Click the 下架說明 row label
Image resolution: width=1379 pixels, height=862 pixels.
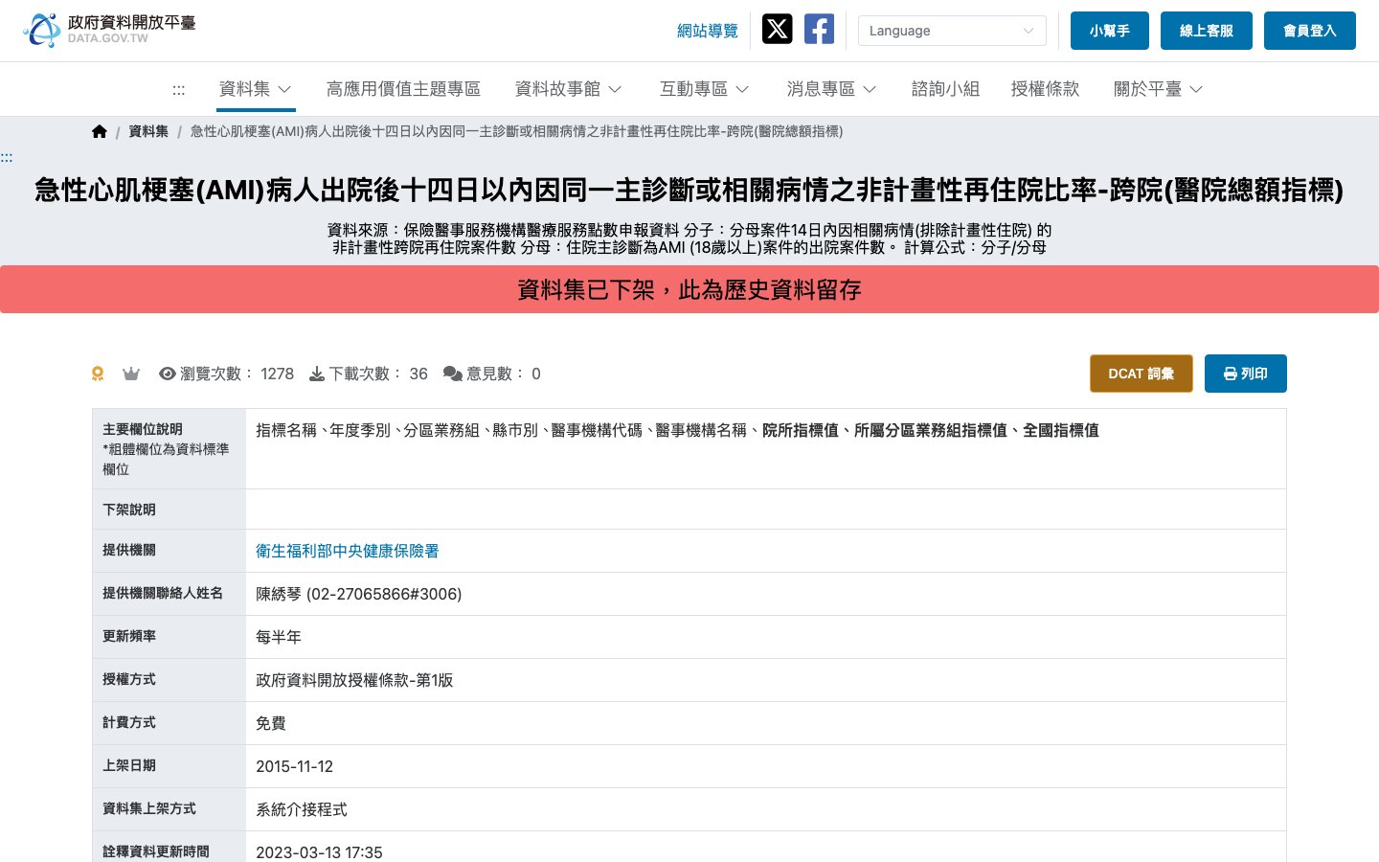point(129,510)
